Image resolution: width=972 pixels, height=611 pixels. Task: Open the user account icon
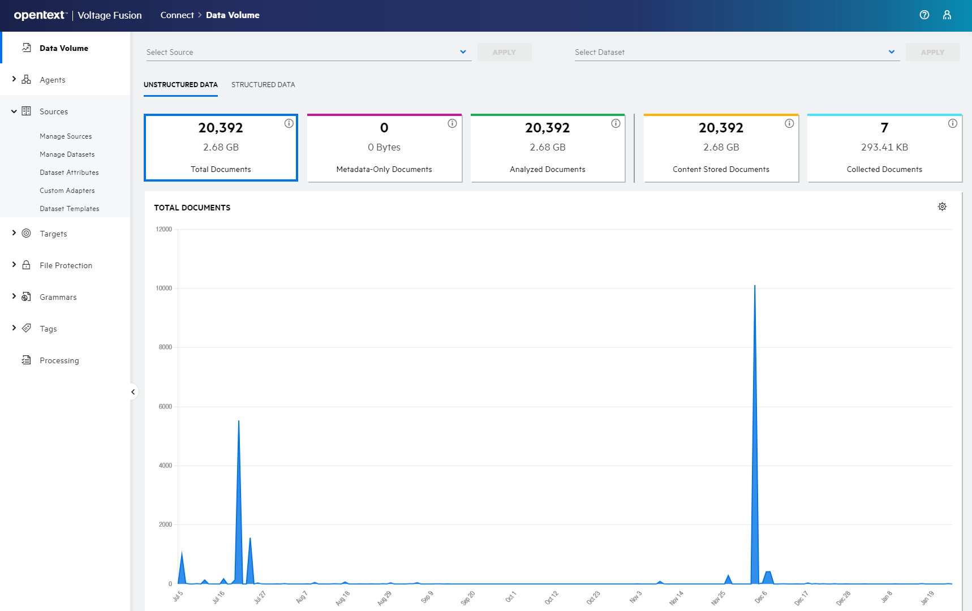tap(947, 15)
